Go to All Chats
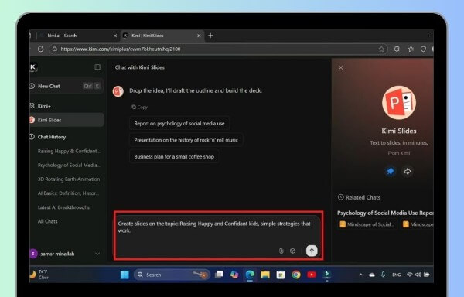Image resolution: width=464 pixels, height=297 pixels. [x=48, y=221]
